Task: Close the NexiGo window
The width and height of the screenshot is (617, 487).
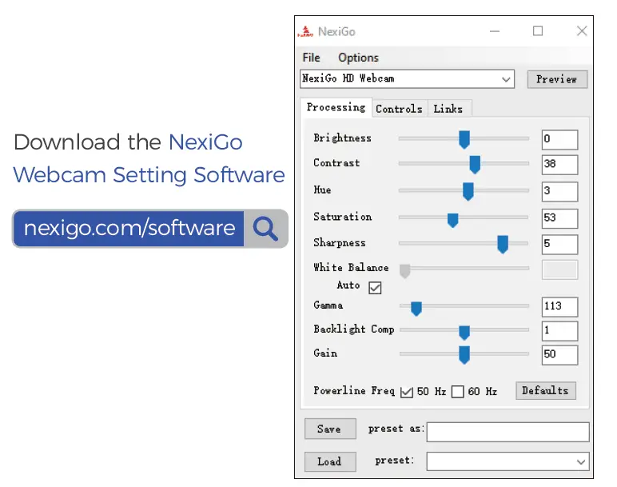Action: [582, 31]
